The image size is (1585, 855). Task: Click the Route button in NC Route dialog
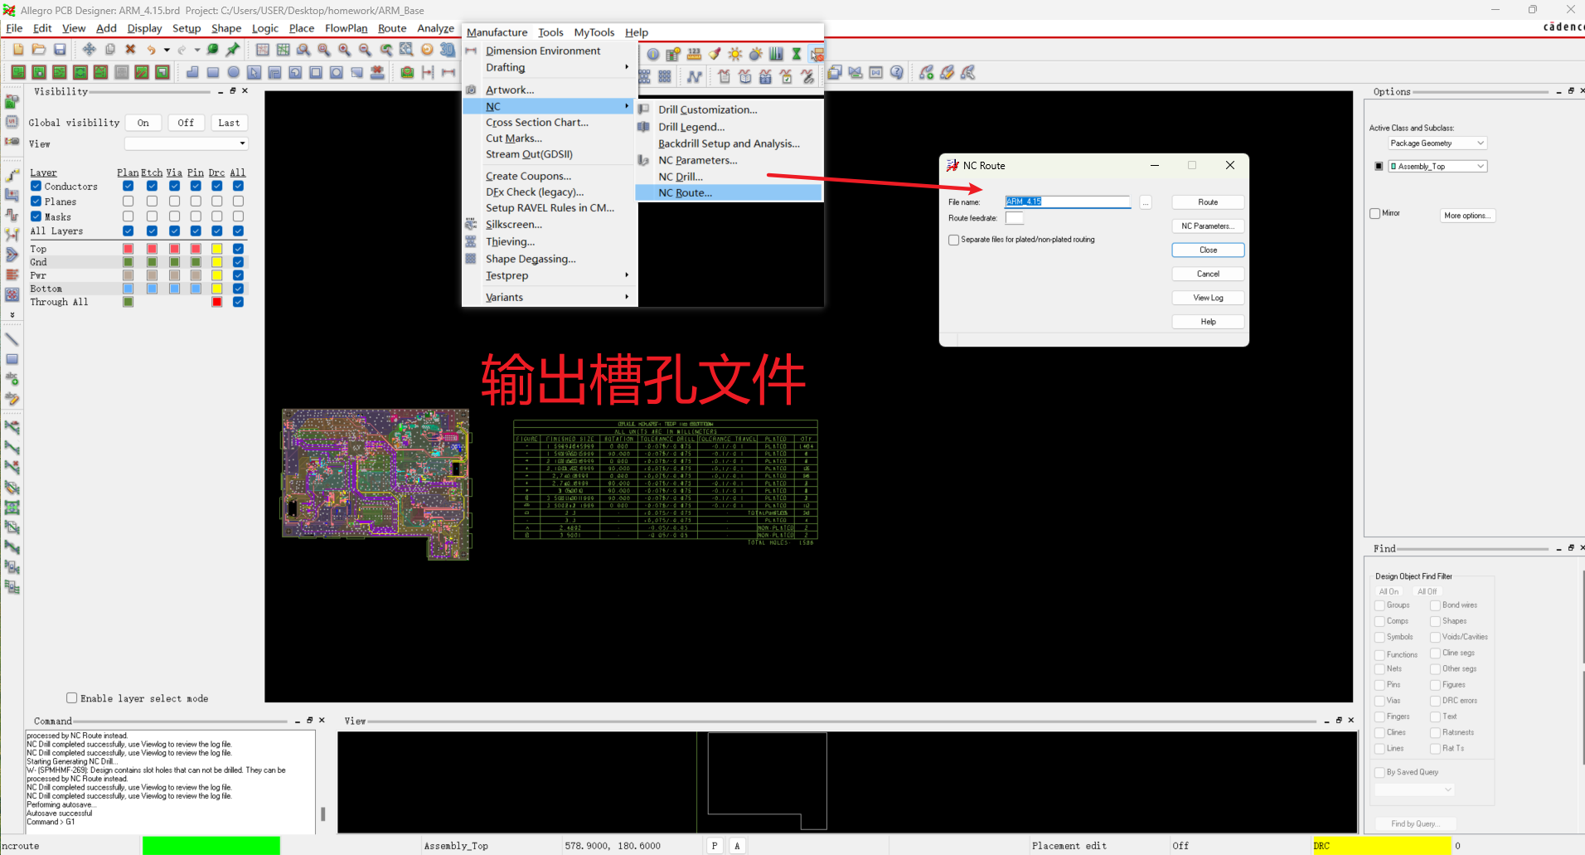pos(1208,202)
